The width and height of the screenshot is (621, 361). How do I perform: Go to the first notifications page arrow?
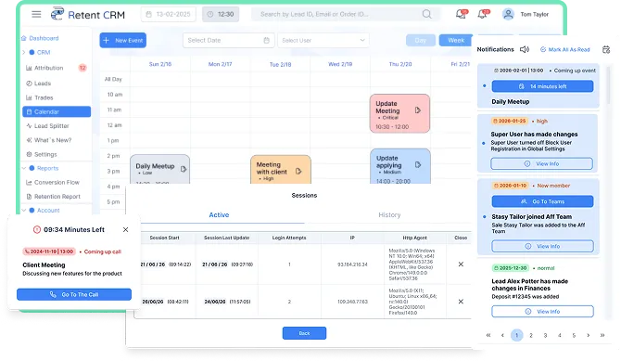coord(488,335)
